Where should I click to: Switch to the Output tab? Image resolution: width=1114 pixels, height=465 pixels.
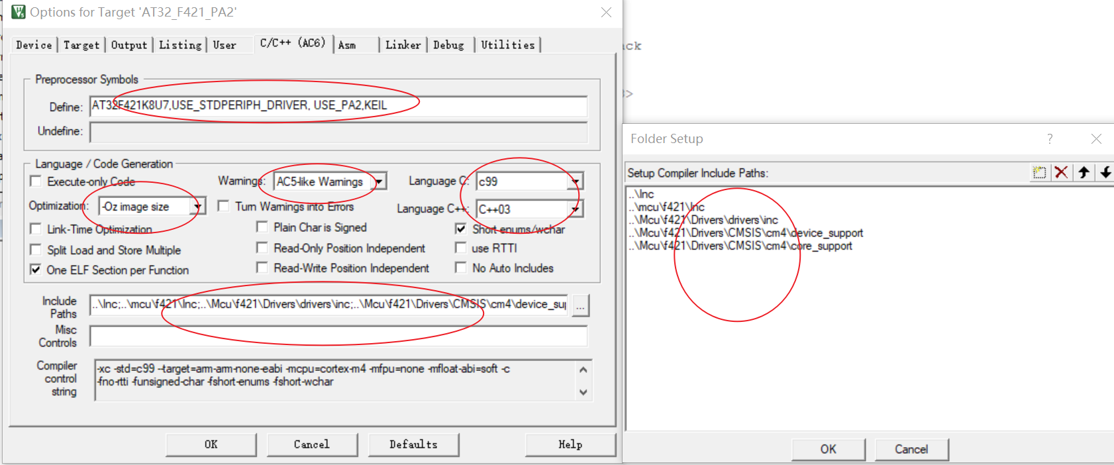(x=129, y=45)
